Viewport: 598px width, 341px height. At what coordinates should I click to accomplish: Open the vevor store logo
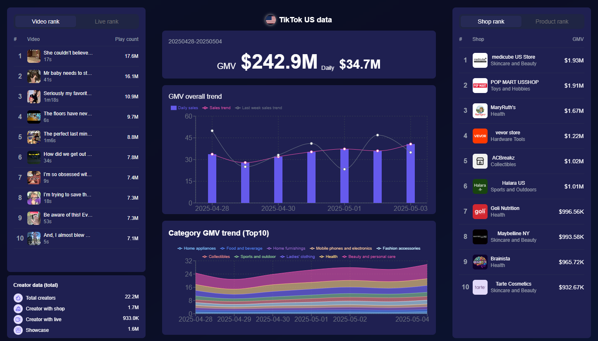pos(480,136)
